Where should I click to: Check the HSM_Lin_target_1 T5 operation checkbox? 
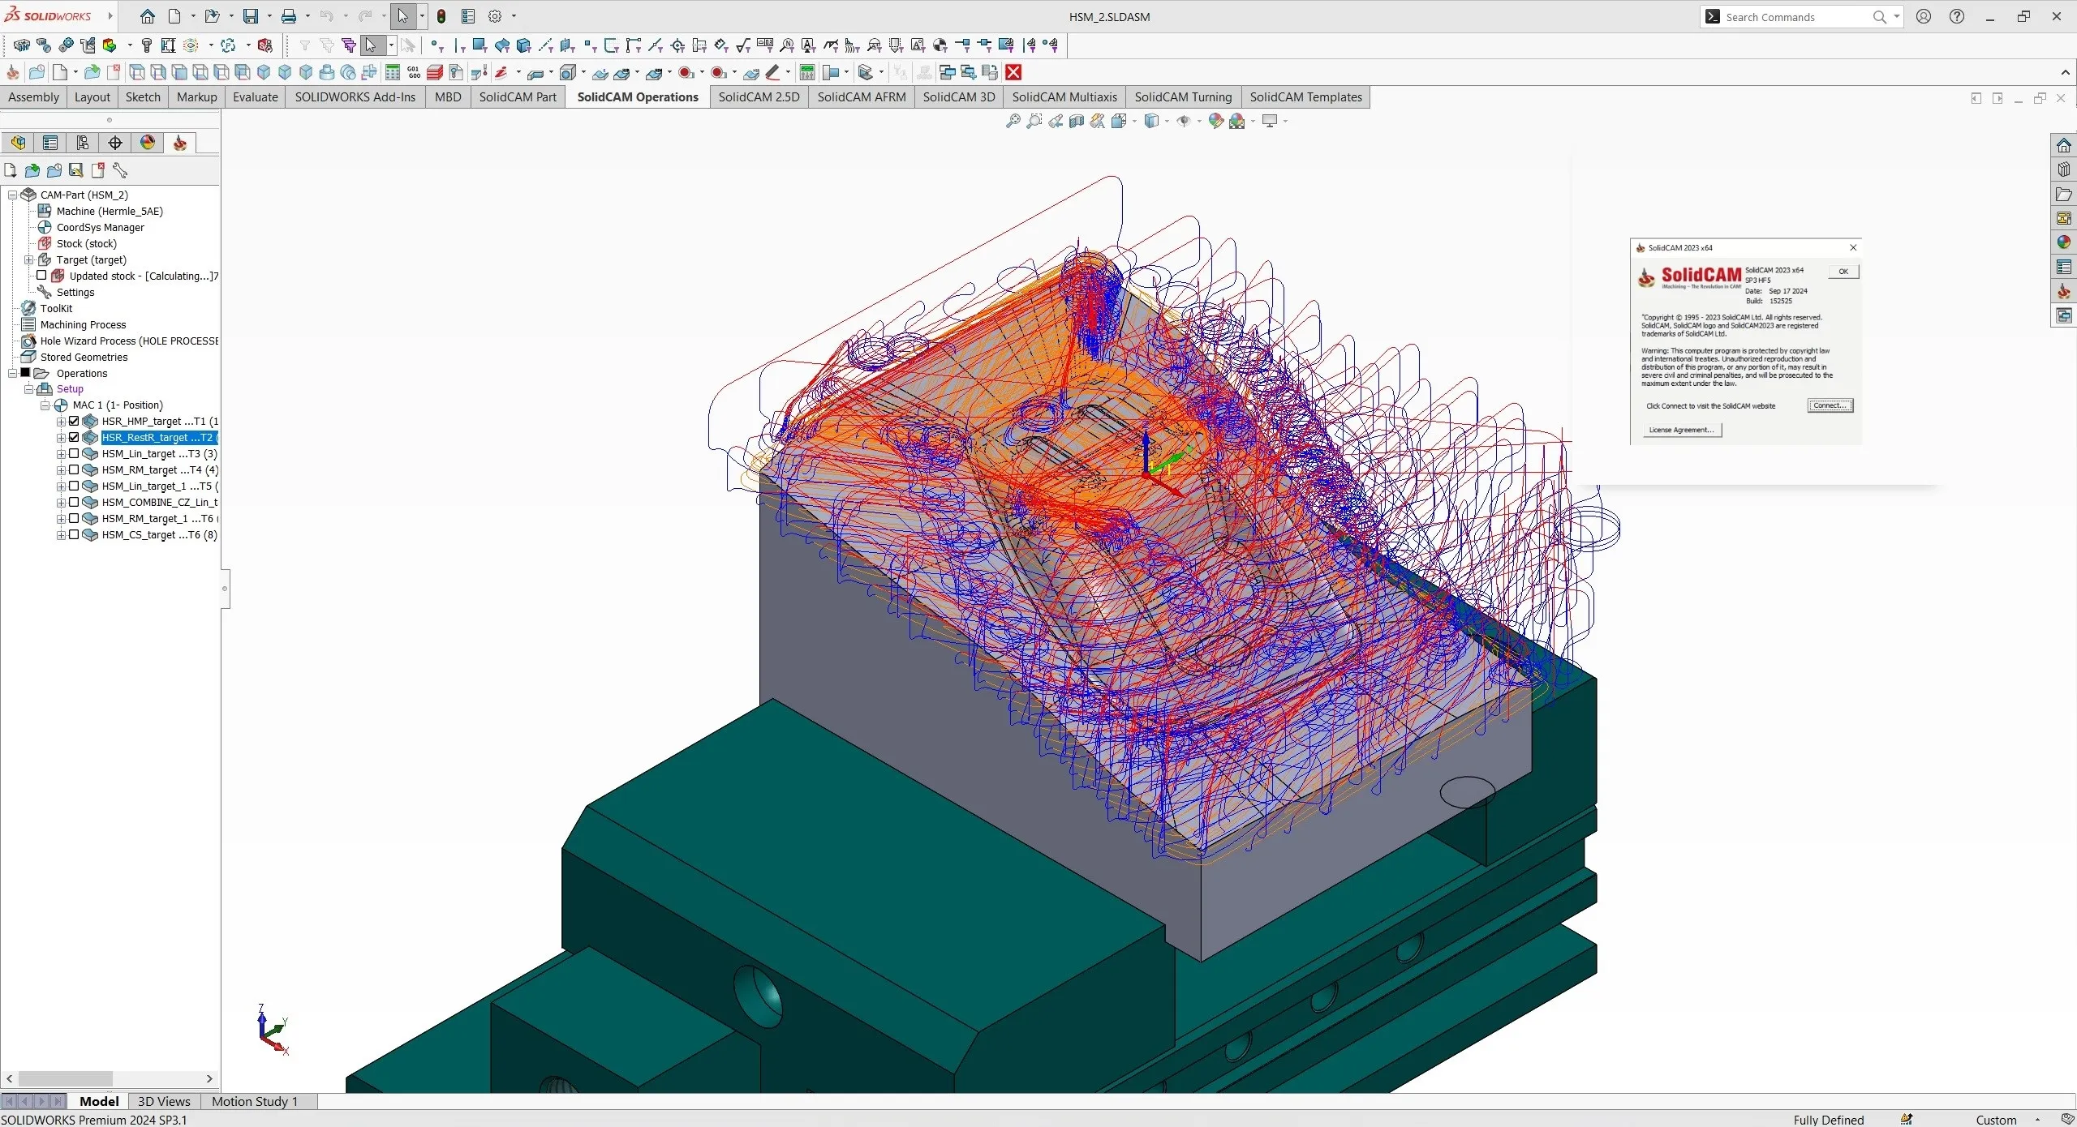(x=74, y=486)
